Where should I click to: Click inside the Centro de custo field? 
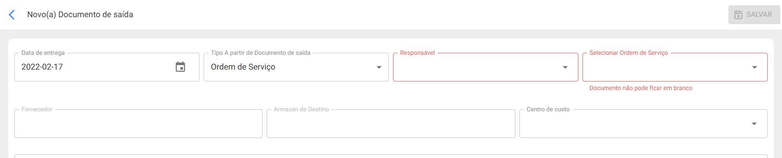643,124
